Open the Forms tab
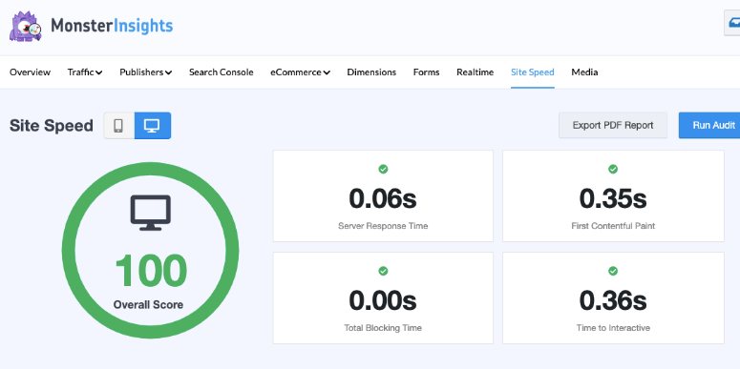Image resolution: width=740 pixels, height=369 pixels. click(x=426, y=72)
